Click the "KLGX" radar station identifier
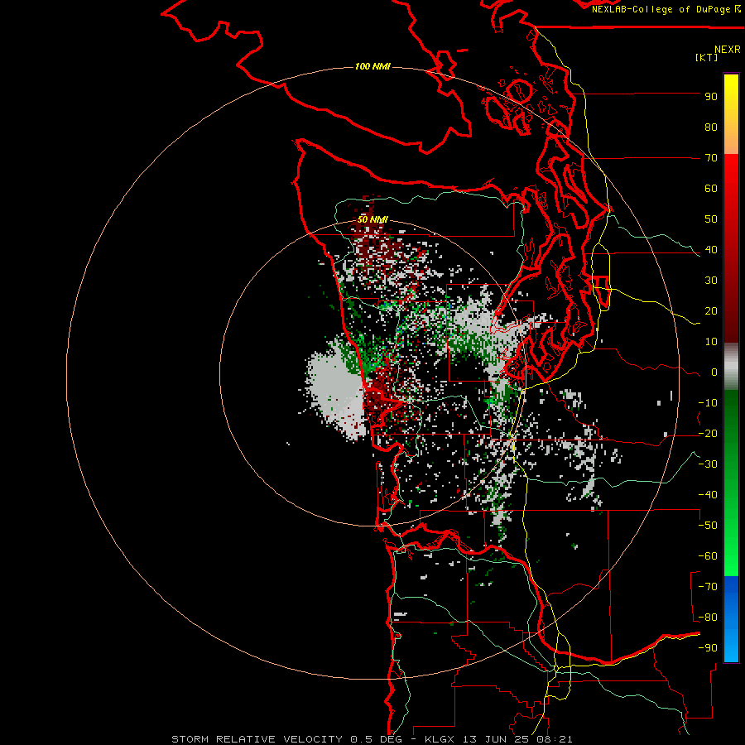 [440, 739]
